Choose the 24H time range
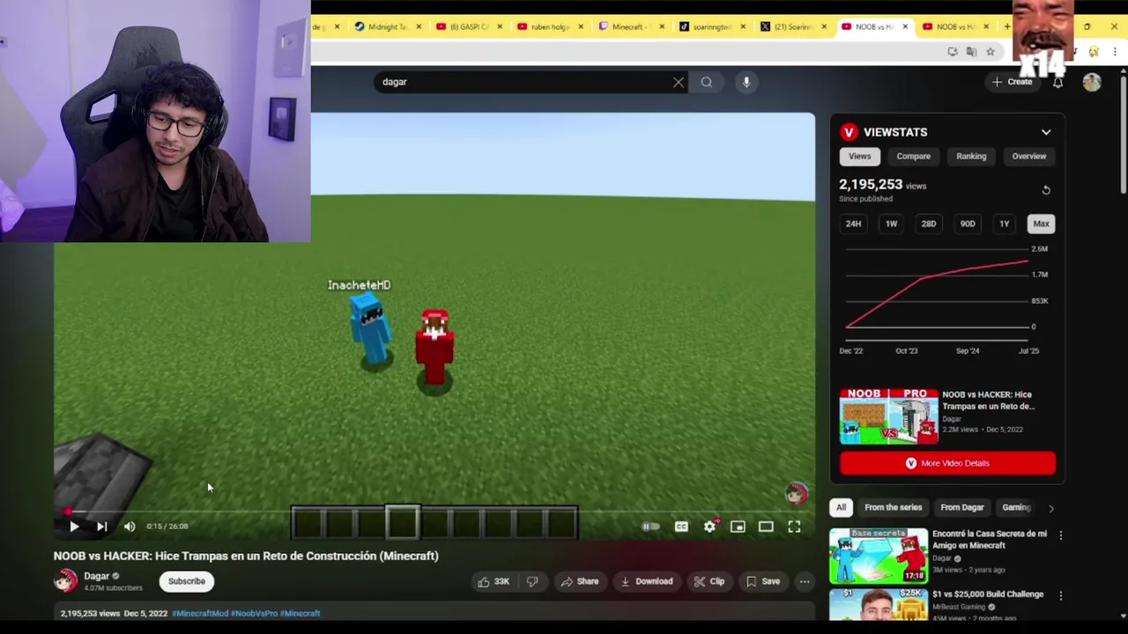The height and width of the screenshot is (634, 1128). click(x=853, y=224)
